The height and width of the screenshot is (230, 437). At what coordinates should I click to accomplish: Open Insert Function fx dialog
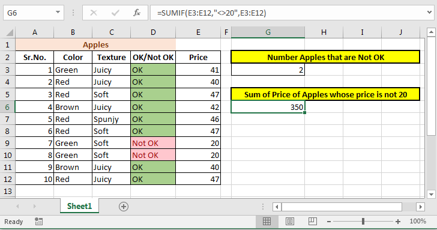click(137, 13)
